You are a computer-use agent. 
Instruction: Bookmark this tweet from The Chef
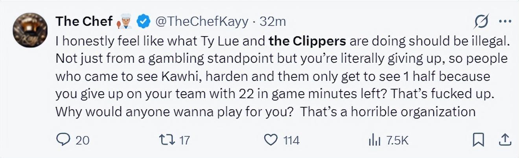tap(478, 140)
